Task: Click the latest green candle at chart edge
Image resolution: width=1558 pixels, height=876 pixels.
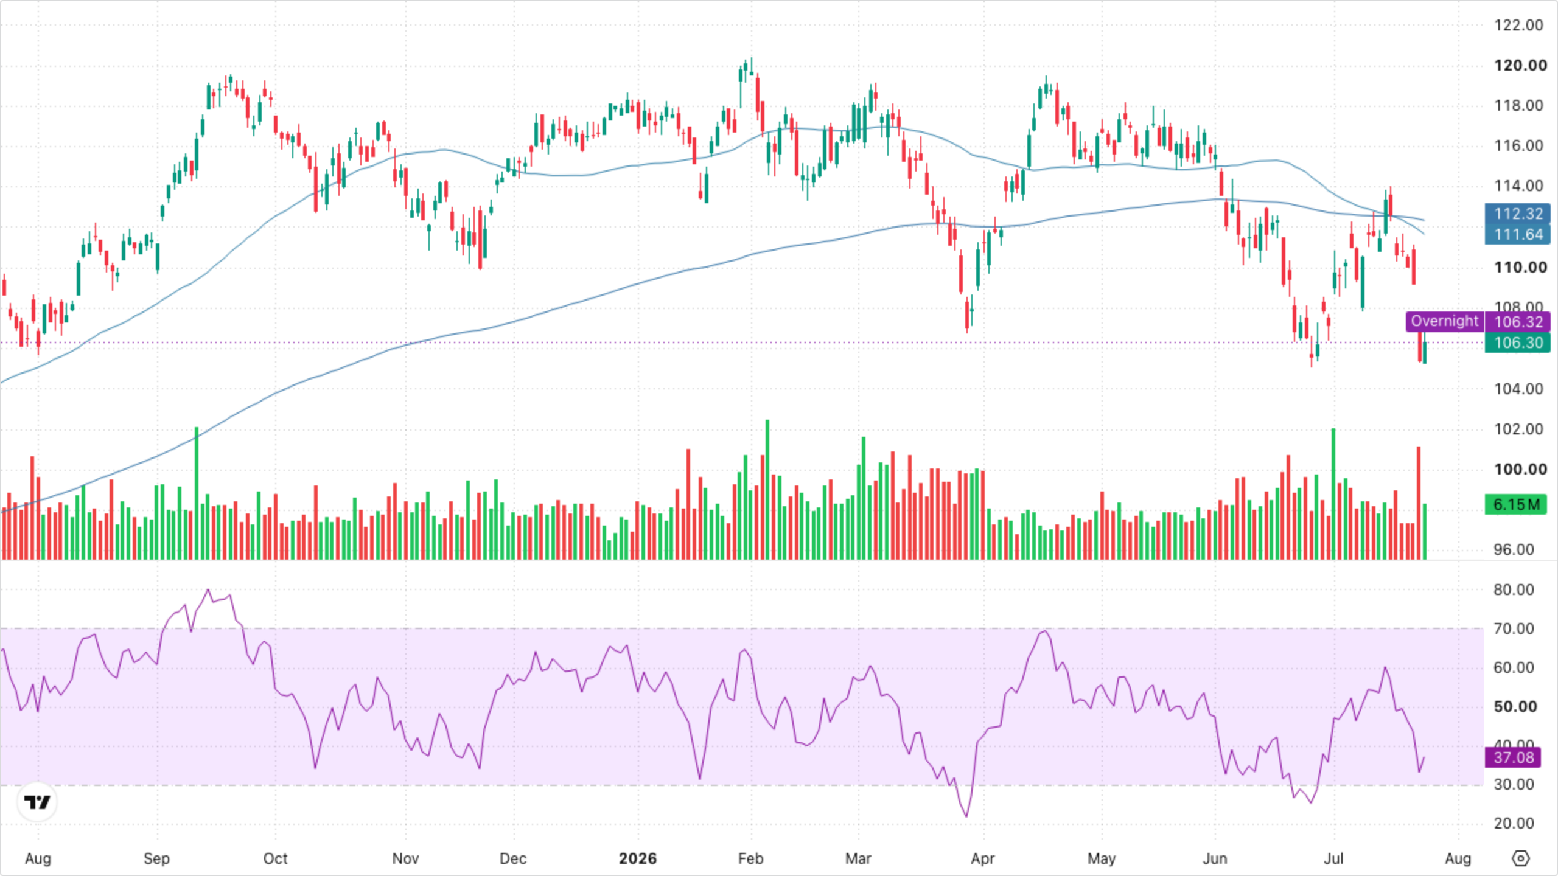Action: (1425, 348)
